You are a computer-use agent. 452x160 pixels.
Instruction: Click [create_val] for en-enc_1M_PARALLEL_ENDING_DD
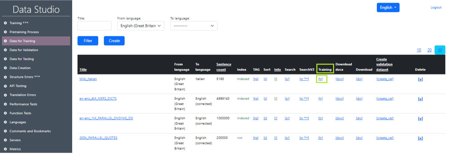385,118
